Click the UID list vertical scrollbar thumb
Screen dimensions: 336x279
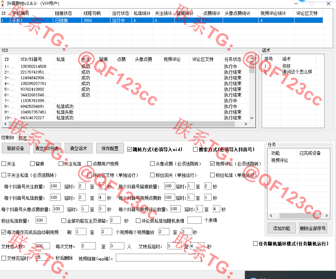tap(252, 67)
